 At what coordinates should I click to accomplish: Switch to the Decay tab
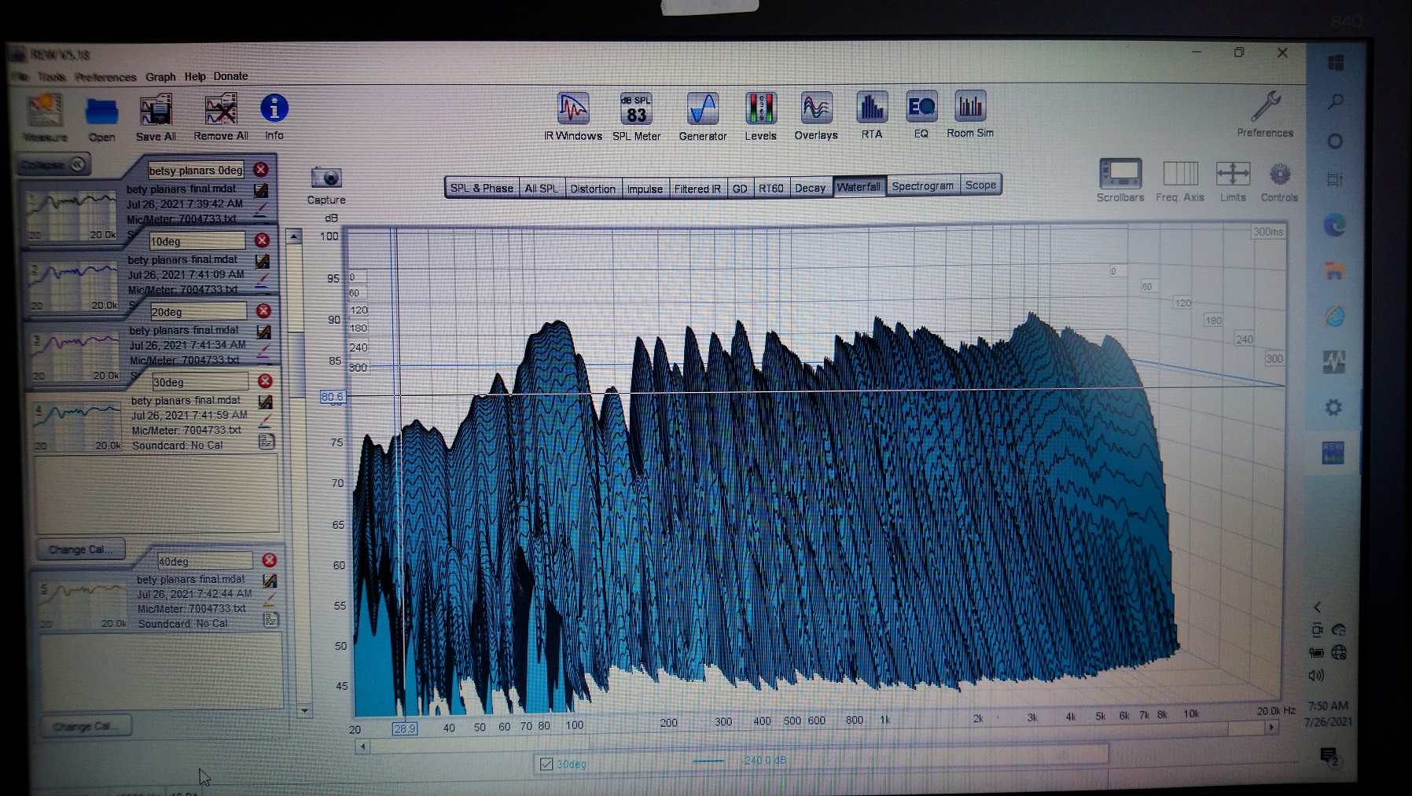pyautogui.click(x=810, y=188)
